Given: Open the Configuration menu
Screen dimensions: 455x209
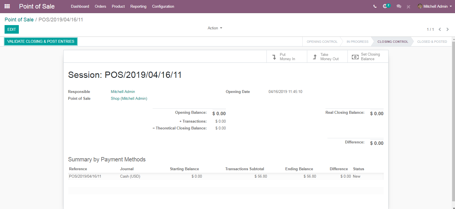Looking at the screenshot, I should coord(163,6).
